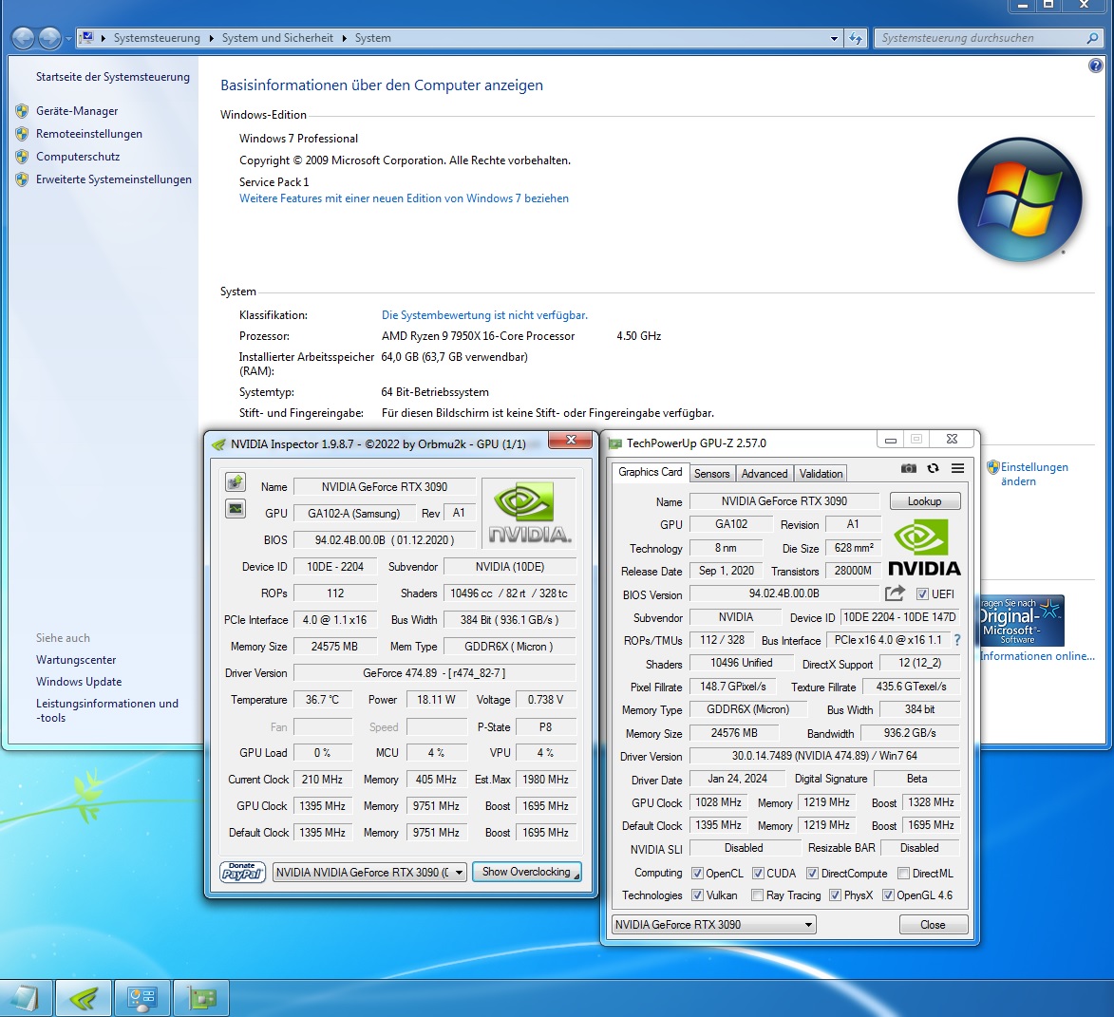1114x1017 pixels.
Task: Open the address bar history dropdown arrow
Action: [834, 38]
